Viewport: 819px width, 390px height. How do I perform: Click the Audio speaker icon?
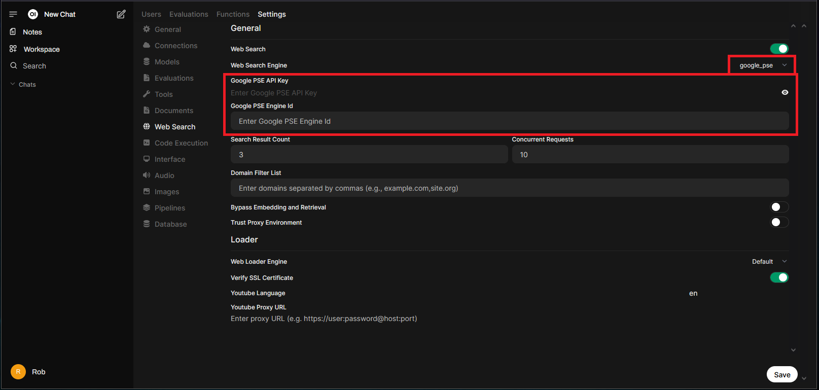click(147, 175)
